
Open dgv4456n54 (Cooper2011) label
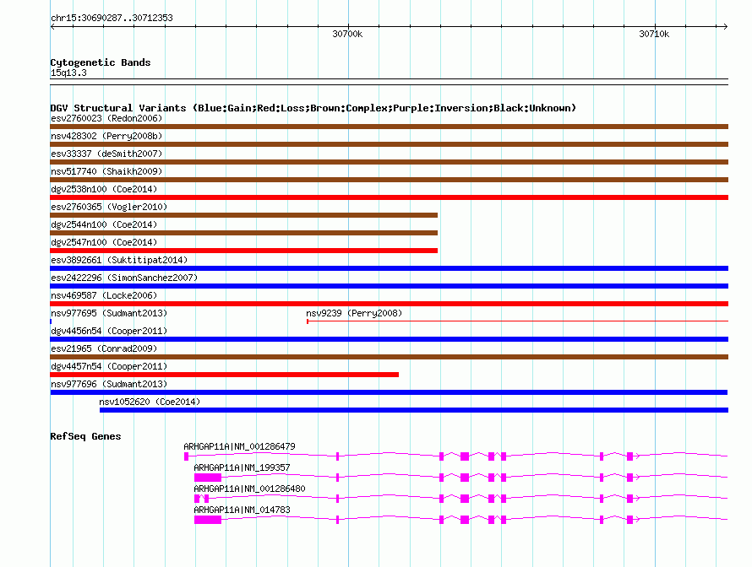(109, 331)
